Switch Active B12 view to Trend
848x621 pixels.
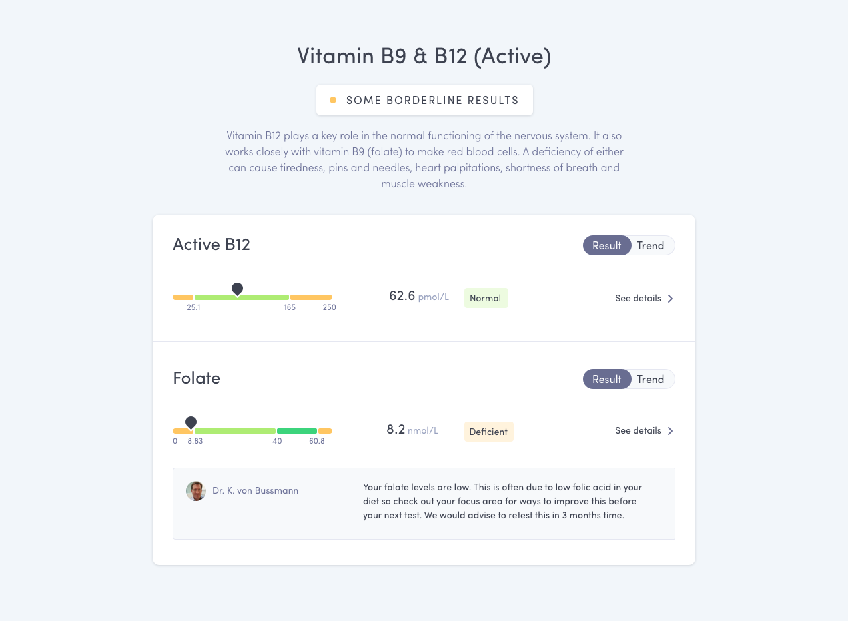(x=651, y=245)
